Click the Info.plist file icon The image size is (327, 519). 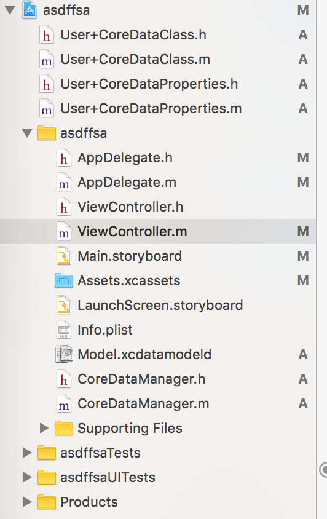tap(64, 330)
